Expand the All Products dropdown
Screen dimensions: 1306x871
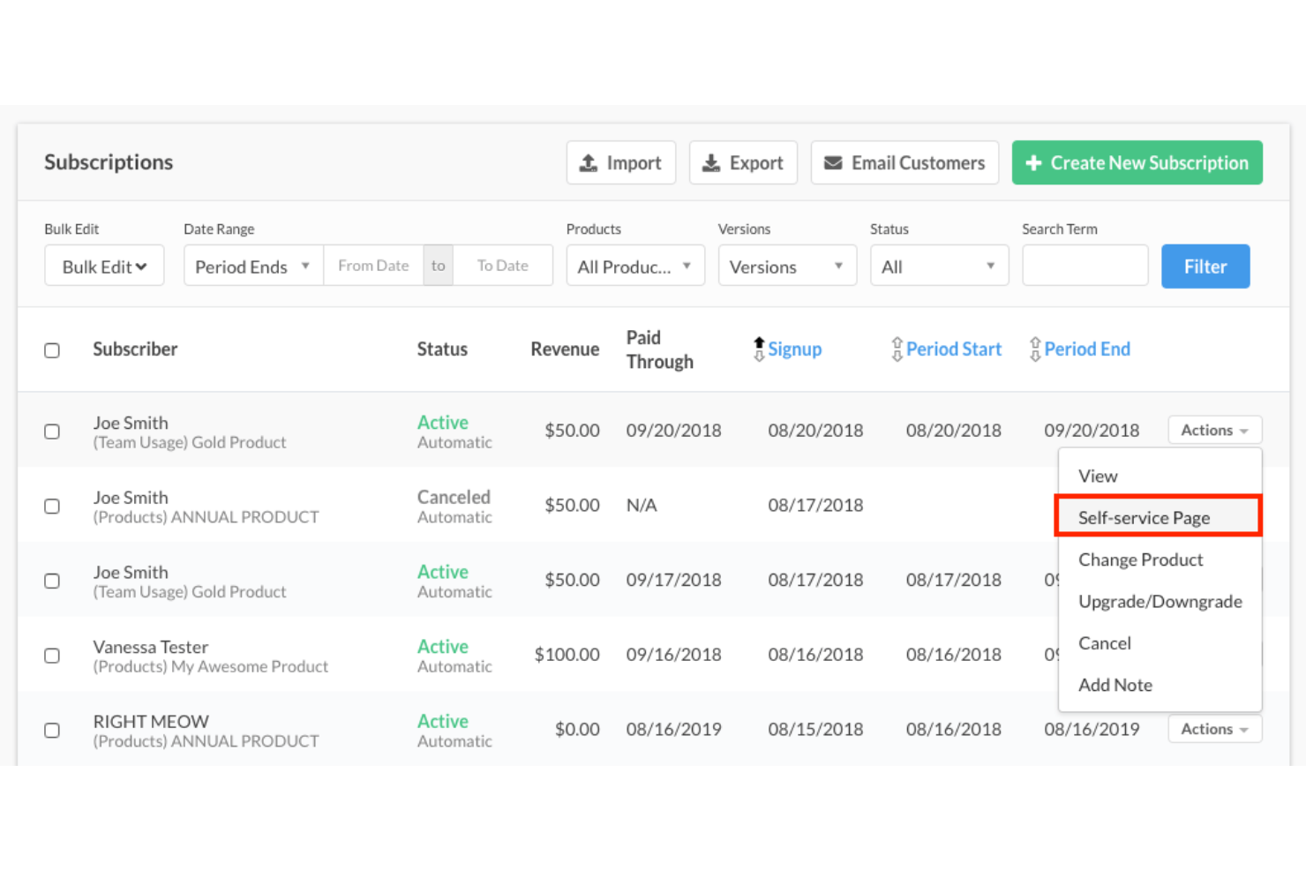pyautogui.click(x=634, y=266)
